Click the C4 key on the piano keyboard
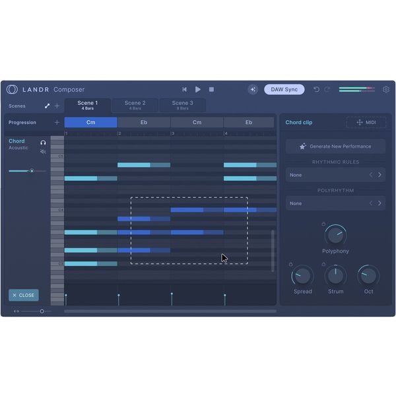This screenshot has width=396, height=396. [x=57, y=210]
